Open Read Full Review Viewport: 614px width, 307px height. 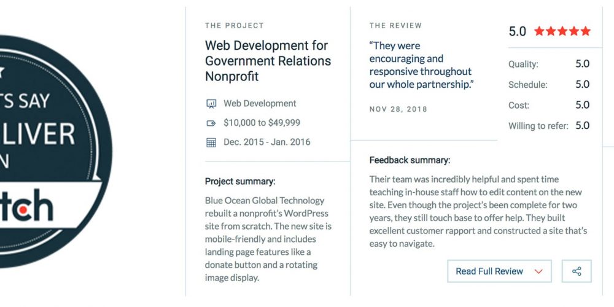tap(499, 271)
